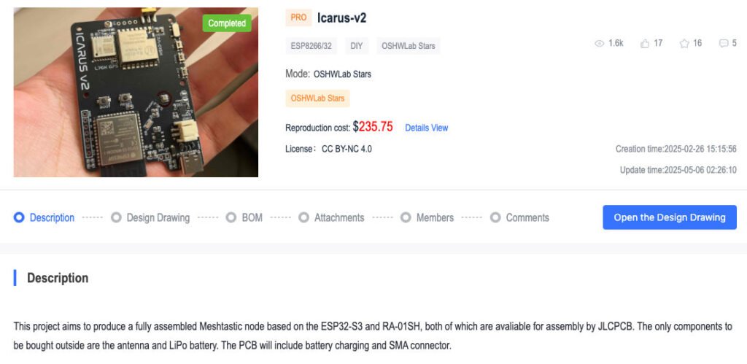Select the Design Drawing radio step
Image resolution: width=747 pixels, height=364 pixels.
click(116, 217)
